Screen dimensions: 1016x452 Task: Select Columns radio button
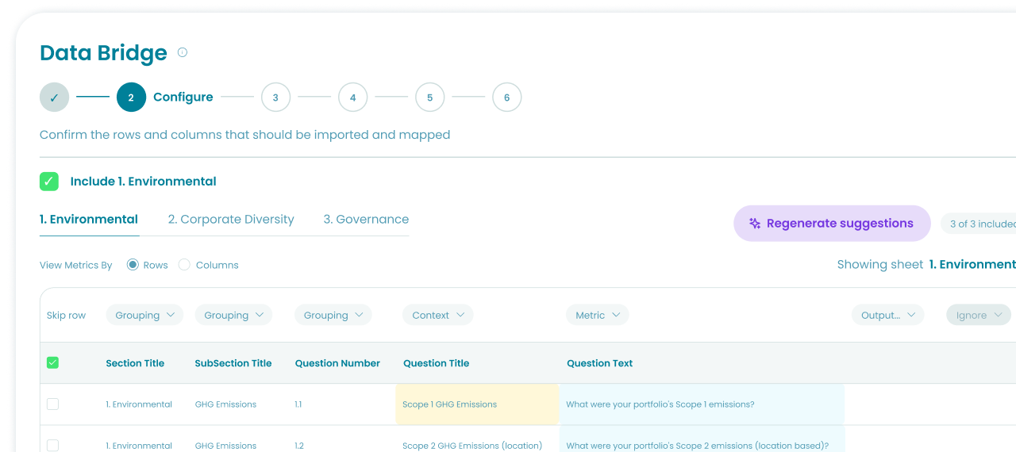[x=184, y=265]
